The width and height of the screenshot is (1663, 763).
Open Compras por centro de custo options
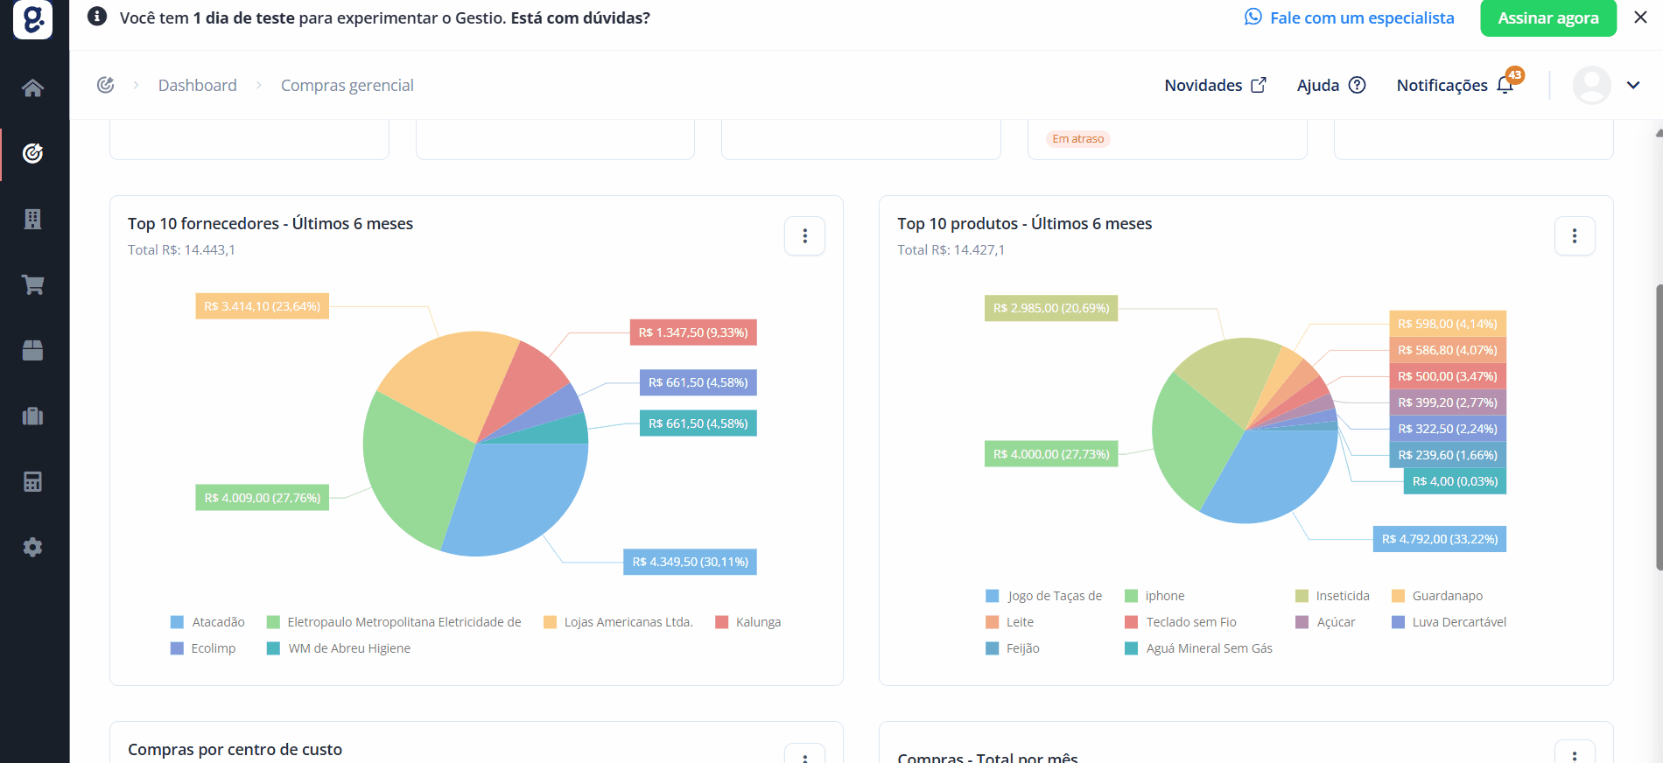[x=805, y=753]
